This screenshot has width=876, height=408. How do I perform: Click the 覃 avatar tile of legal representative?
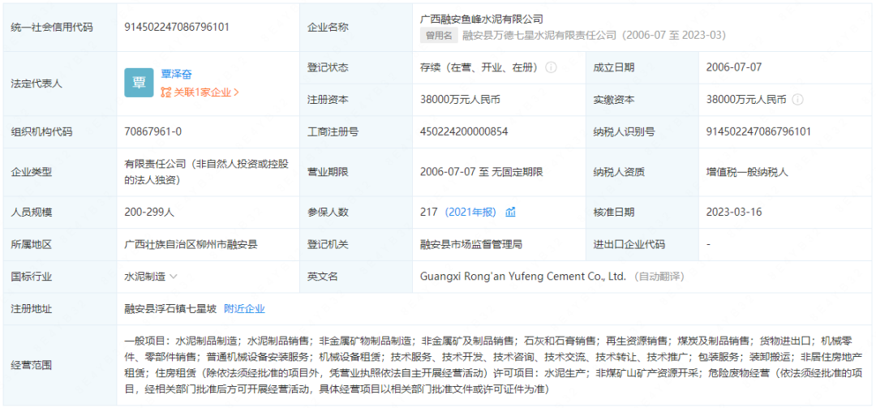pos(139,83)
